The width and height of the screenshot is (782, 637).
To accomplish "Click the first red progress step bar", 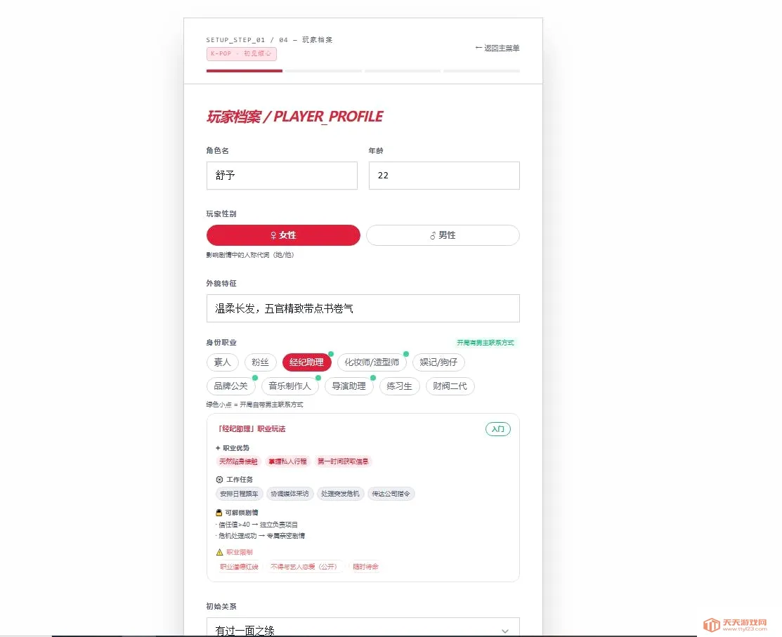I will coord(245,71).
